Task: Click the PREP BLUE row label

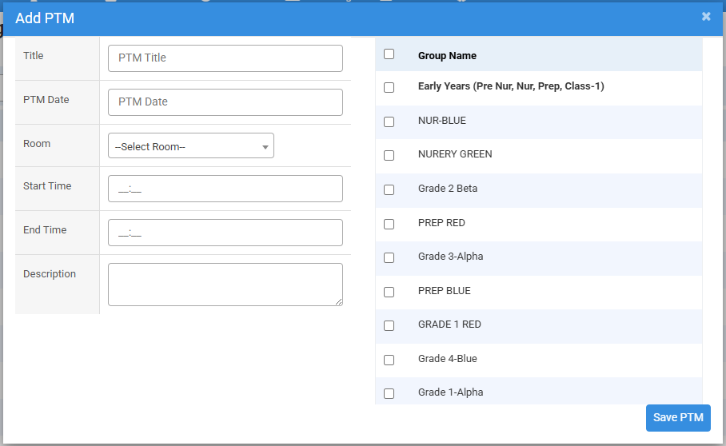Action: 444,291
